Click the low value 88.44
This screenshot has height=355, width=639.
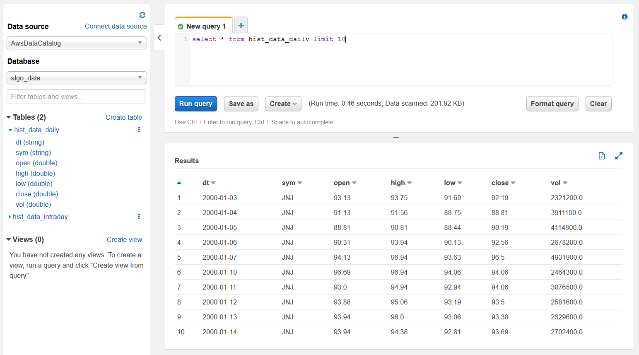453,227
